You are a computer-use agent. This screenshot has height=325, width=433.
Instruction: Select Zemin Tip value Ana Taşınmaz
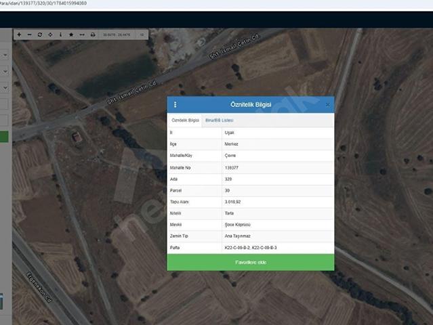pyautogui.click(x=237, y=236)
